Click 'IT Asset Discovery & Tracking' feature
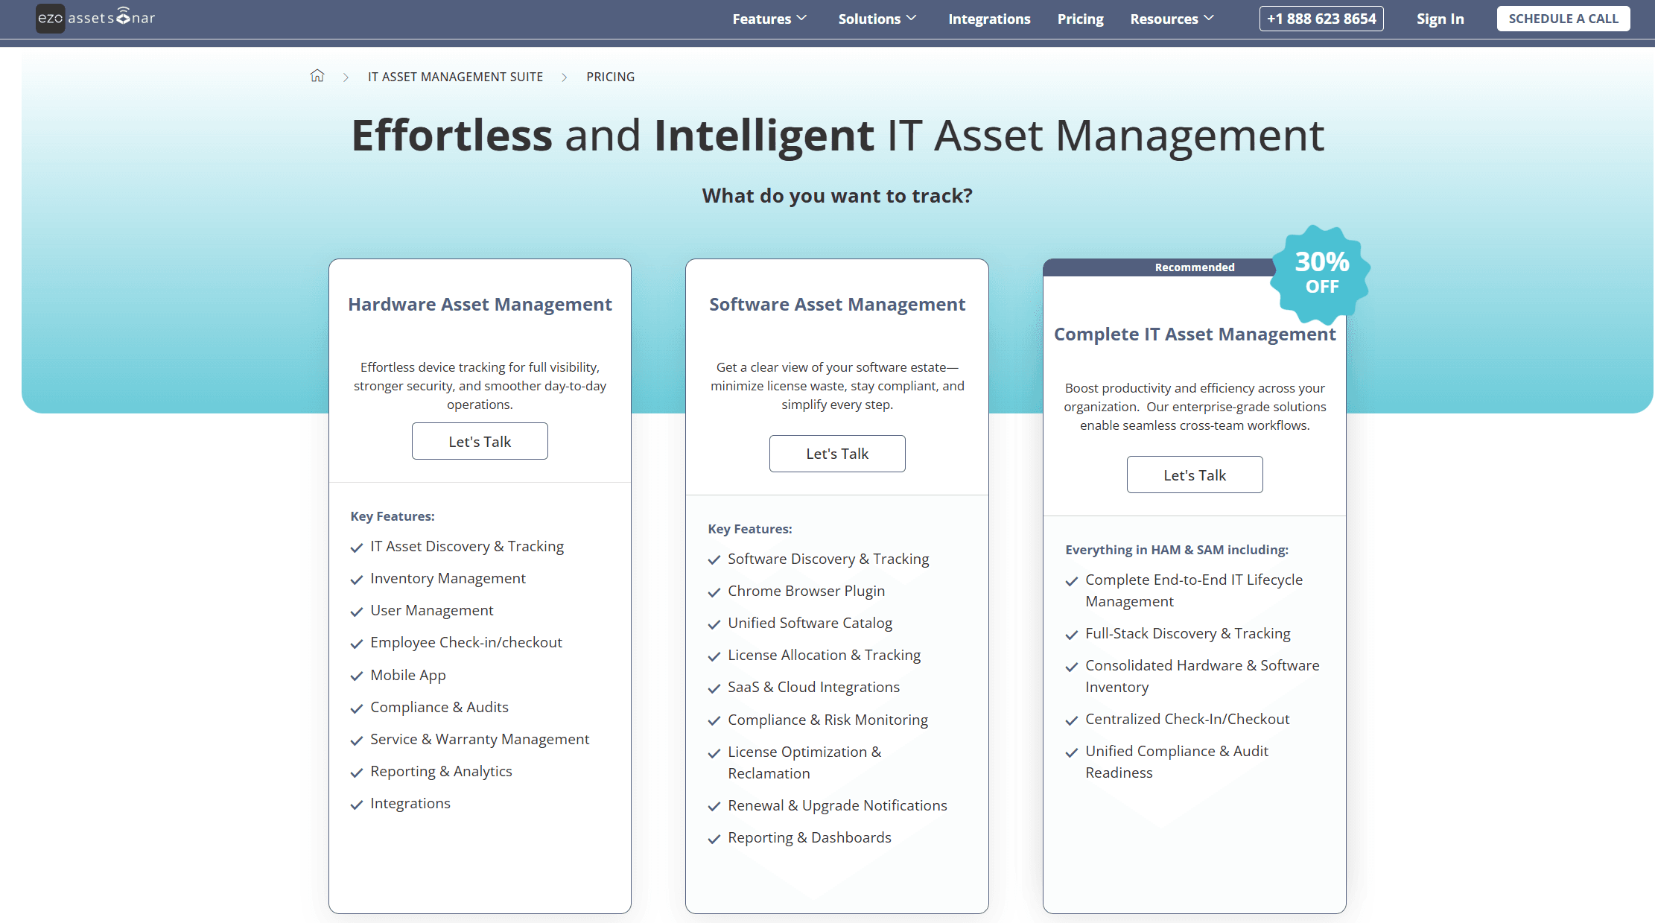1655x923 pixels. (467, 546)
